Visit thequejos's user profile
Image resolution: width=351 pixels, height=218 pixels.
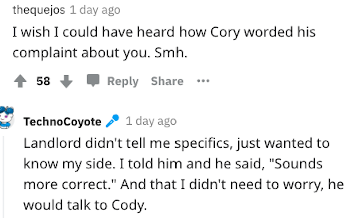[x=39, y=10]
